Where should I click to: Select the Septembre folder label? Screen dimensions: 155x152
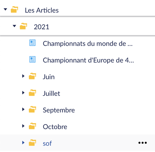pyautogui.click(x=59, y=110)
